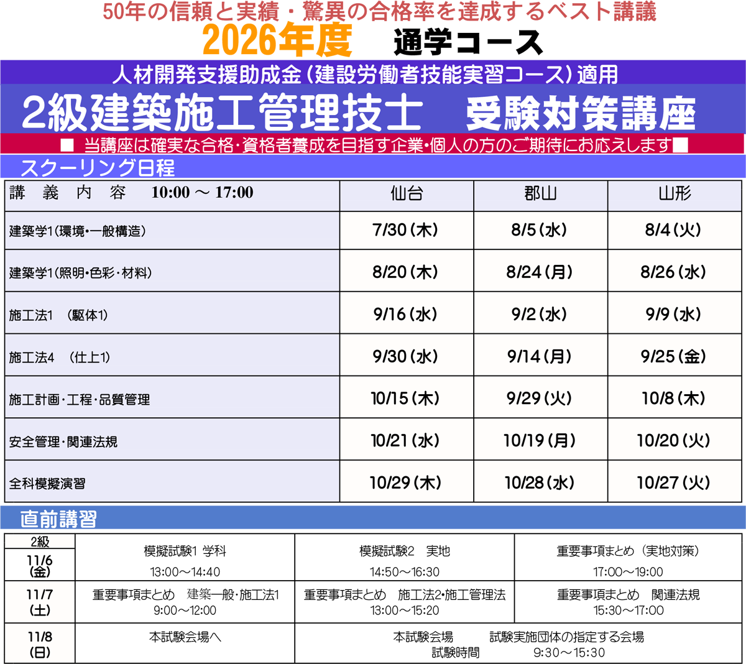This screenshot has width=746, height=664.
Task: Select the 郡山 column header
Action: pyautogui.click(x=540, y=195)
